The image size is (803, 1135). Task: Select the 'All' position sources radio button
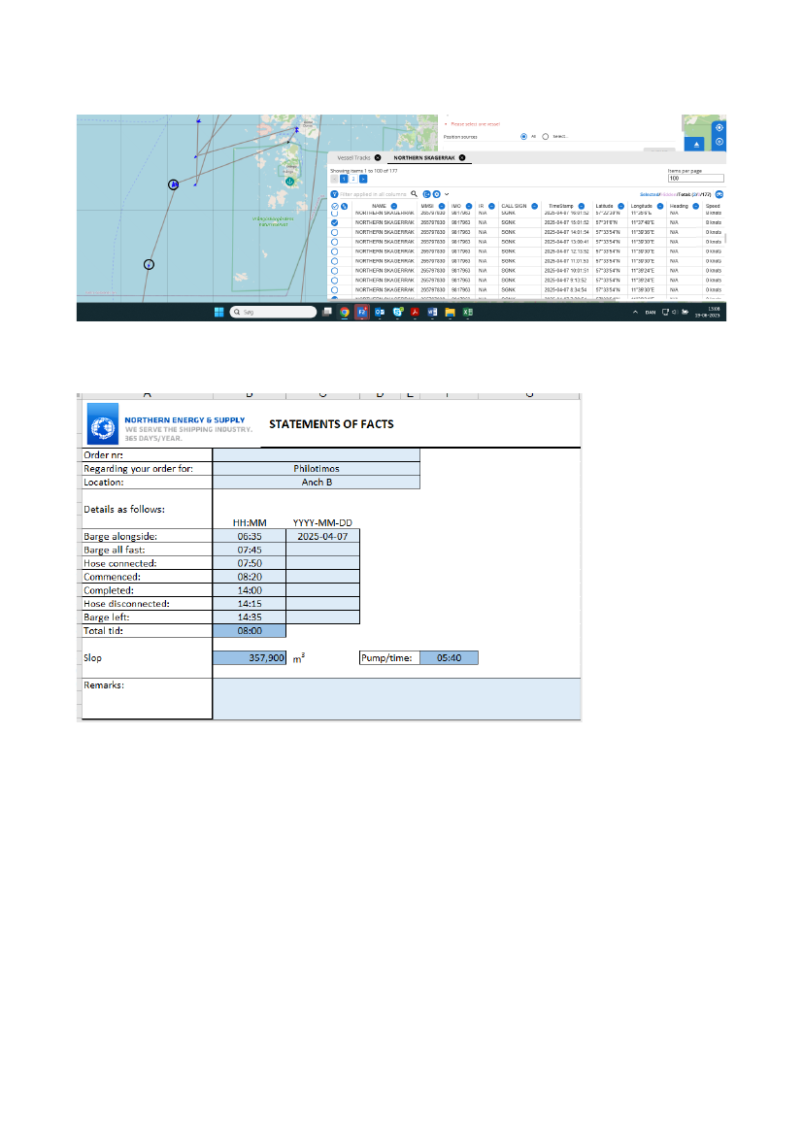[x=523, y=137]
